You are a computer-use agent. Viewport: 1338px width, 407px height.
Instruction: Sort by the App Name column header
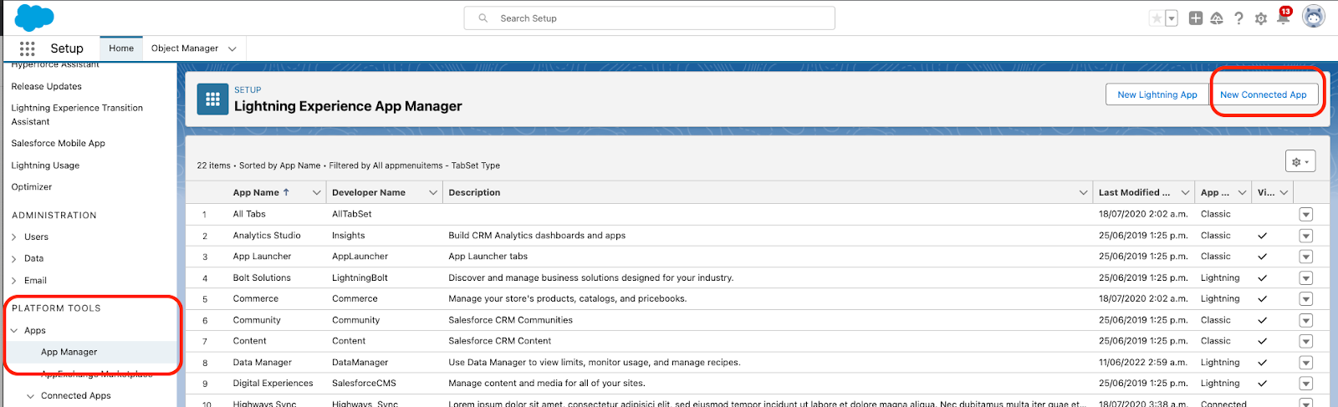pos(256,192)
